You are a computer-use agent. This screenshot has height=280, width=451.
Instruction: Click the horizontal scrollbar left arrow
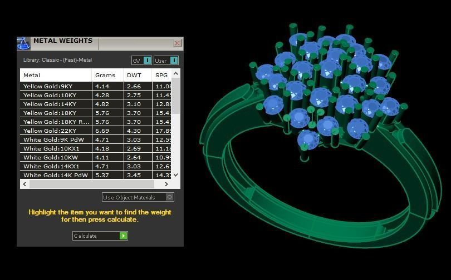pos(24,184)
